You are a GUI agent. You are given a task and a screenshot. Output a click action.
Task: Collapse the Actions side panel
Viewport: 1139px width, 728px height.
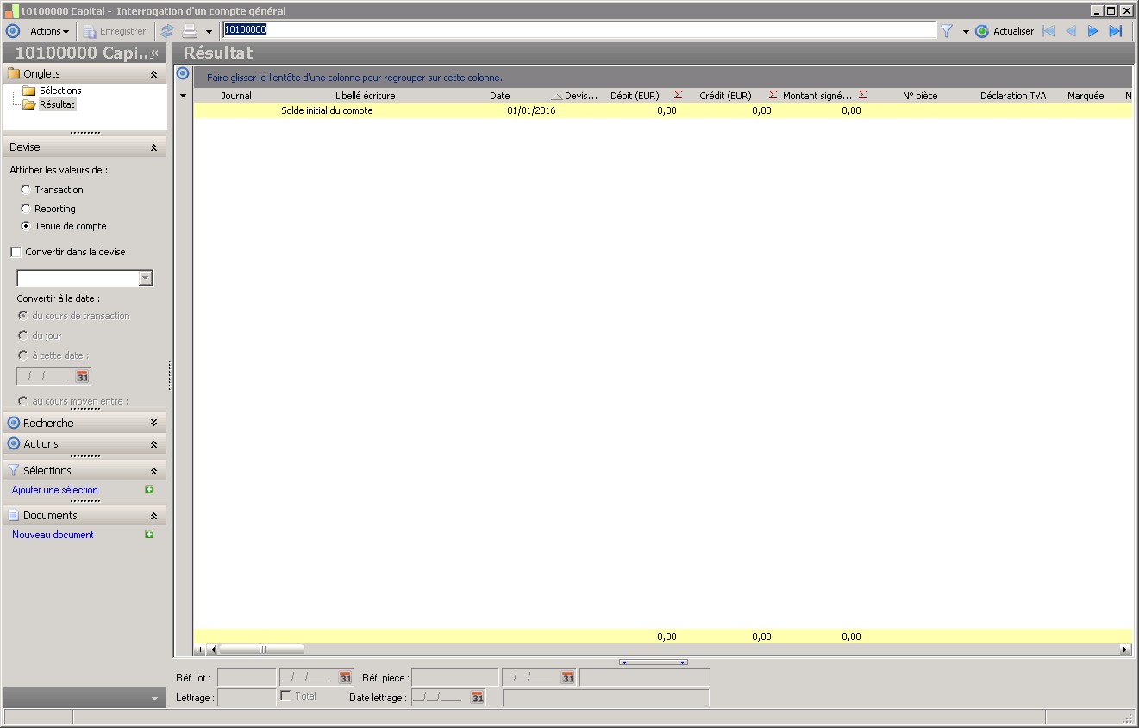153,444
